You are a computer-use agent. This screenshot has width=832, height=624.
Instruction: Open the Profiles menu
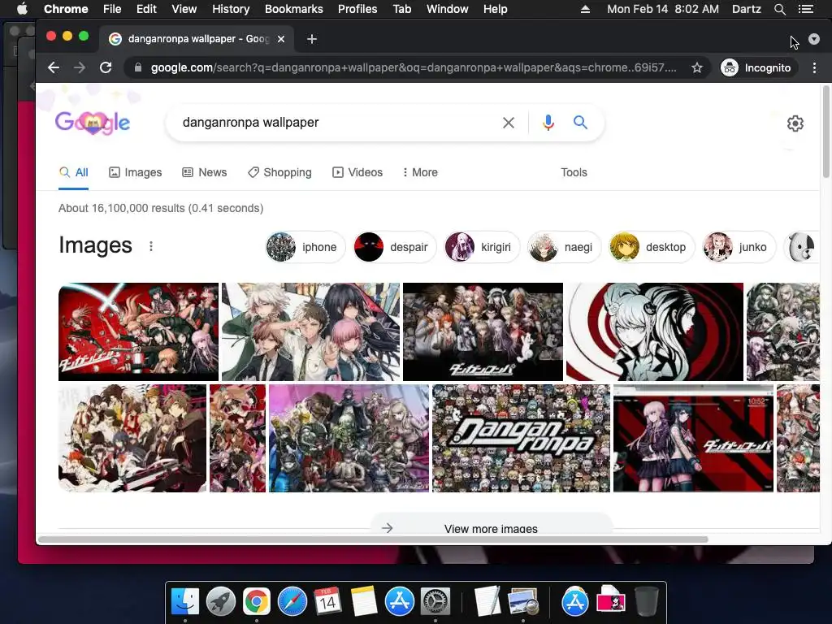357,9
